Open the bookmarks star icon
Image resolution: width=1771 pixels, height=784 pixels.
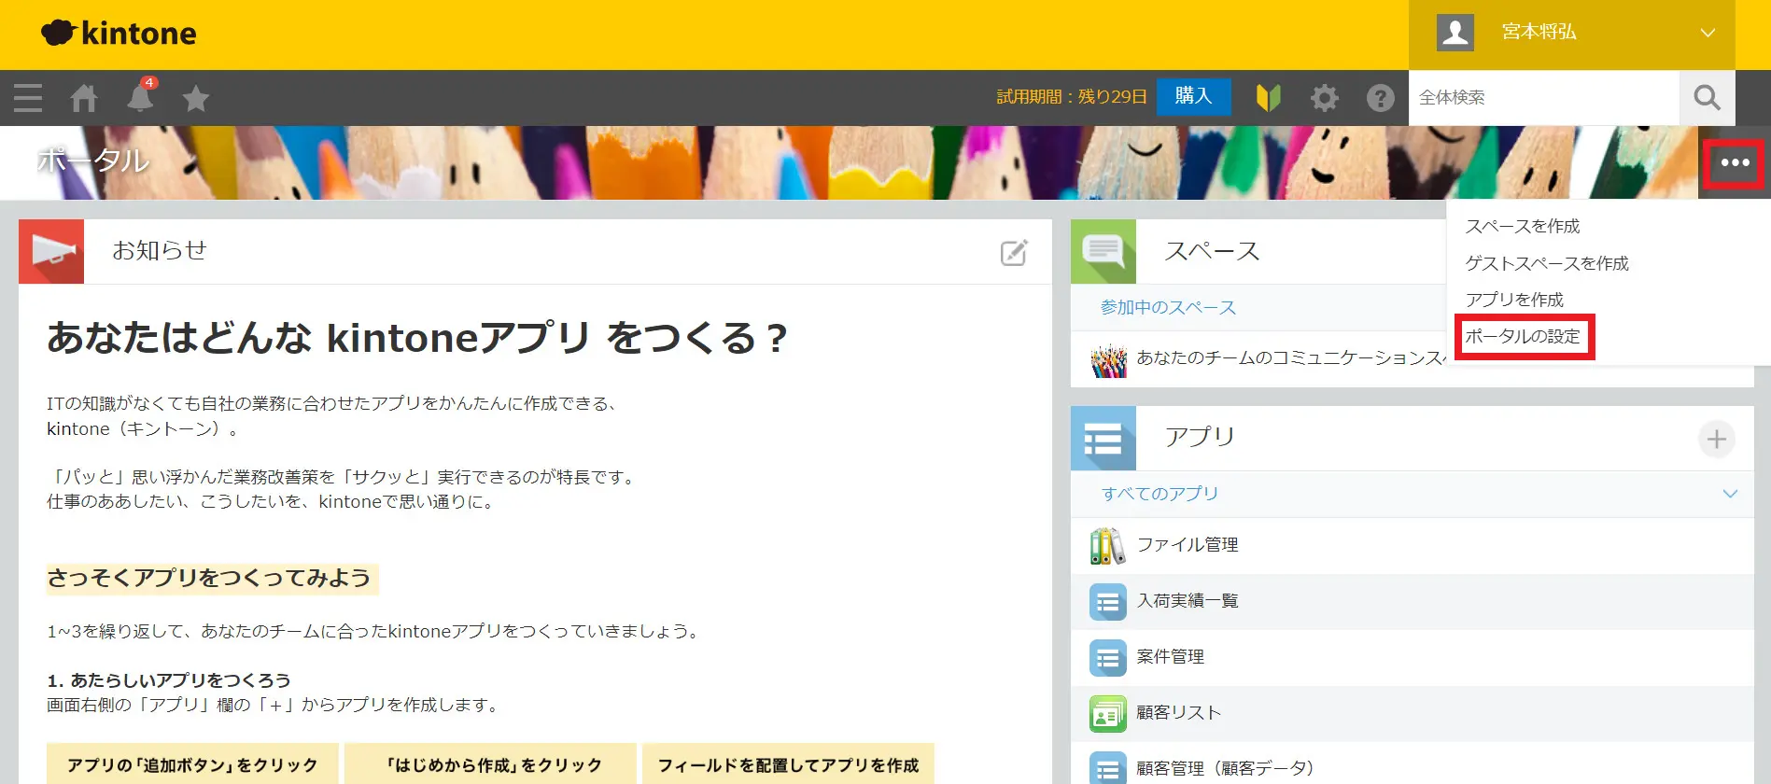pyautogui.click(x=196, y=97)
